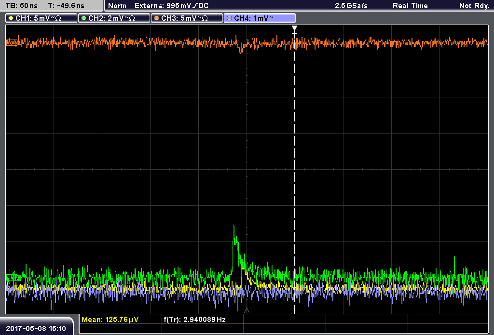Click the T: -49.6 ns trigger offset readout
Screen dimensions: 494x335
(66, 6)
